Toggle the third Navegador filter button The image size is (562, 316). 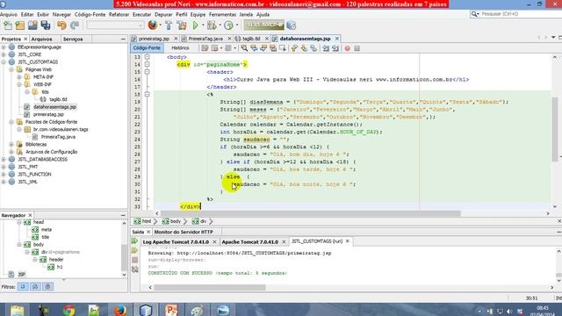tap(47, 287)
